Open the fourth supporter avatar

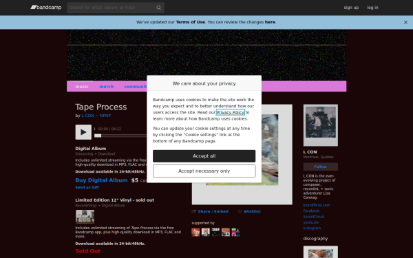pos(226,233)
